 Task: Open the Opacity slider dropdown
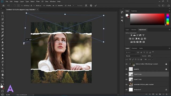pyautogui.click(x=153, y=56)
